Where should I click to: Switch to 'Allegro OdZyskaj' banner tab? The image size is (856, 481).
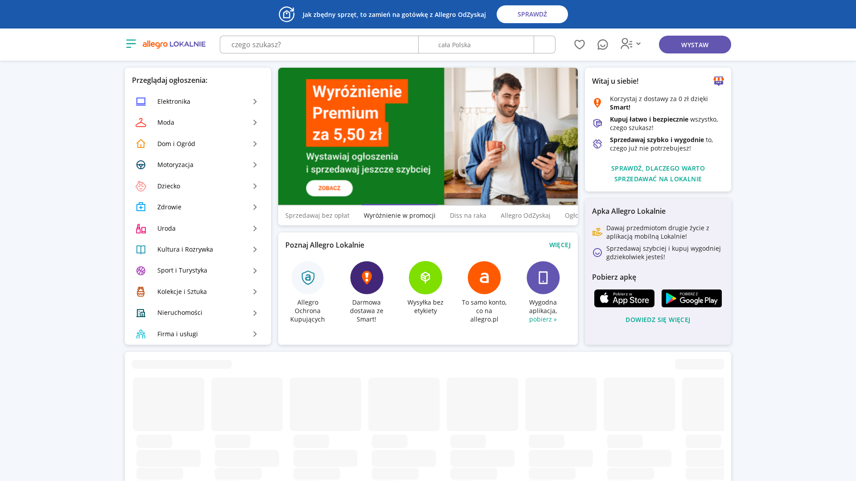tap(525, 216)
